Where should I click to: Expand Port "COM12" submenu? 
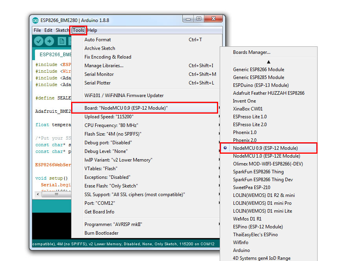[x=145, y=203]
